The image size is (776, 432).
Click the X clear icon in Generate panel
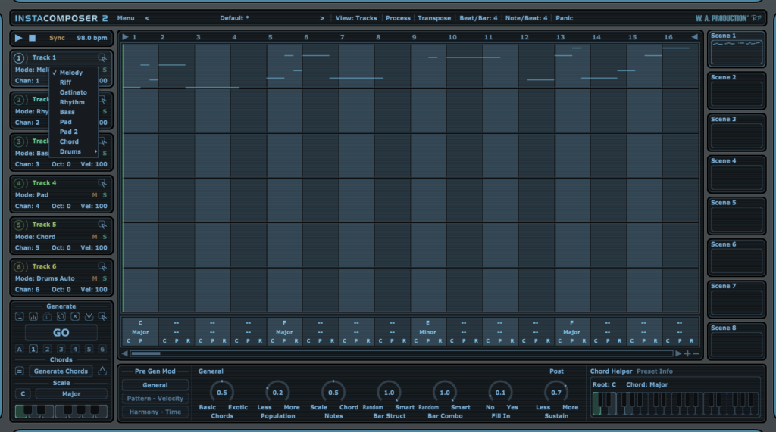tap(75, 316)
